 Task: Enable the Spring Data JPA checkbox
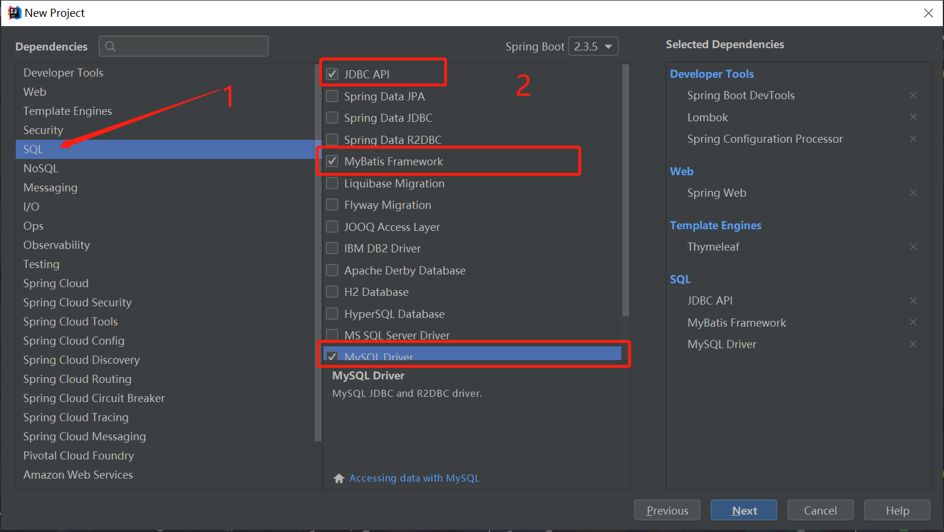(332, 96)
